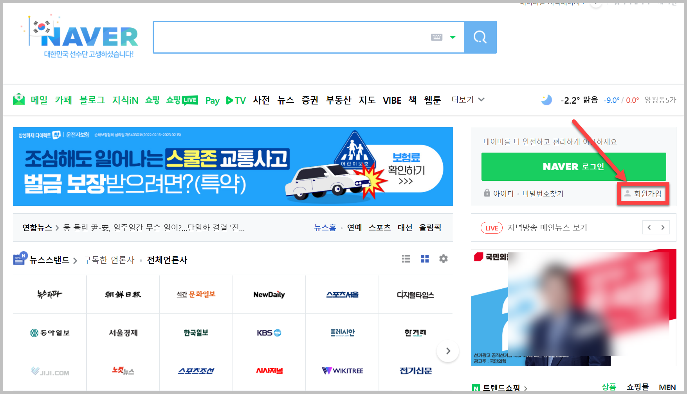The width and height of the screenshot is (687, 394).
Task: Open newsstand settings gear icon
Action: click(x=444, y=259)
